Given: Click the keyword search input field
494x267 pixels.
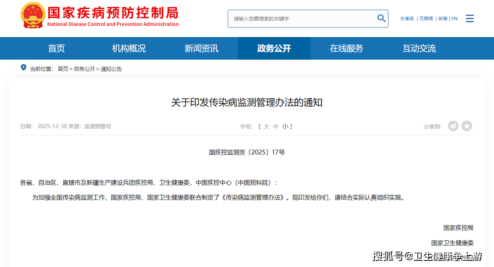Looking at the screenshot, I should click(x=303, y=19).
